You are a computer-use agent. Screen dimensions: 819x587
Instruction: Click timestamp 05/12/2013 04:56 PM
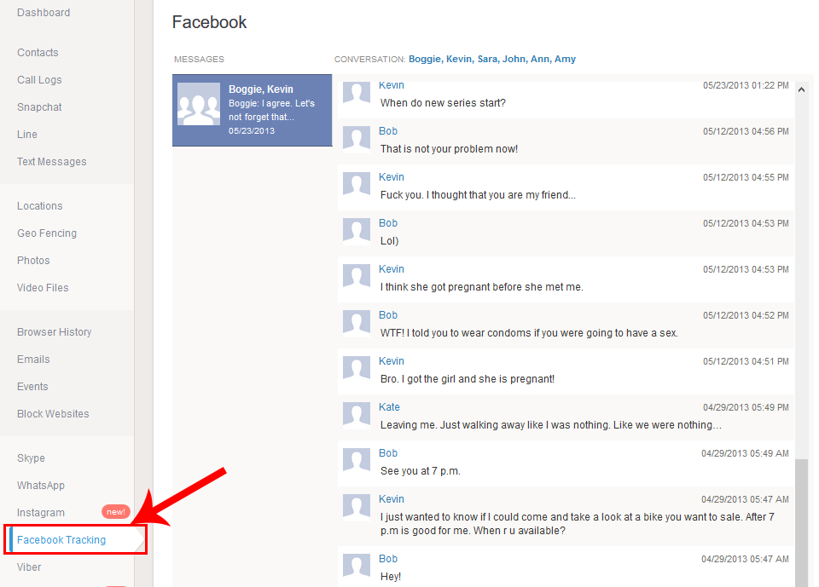pyautogui.click(x=746, y=131)
